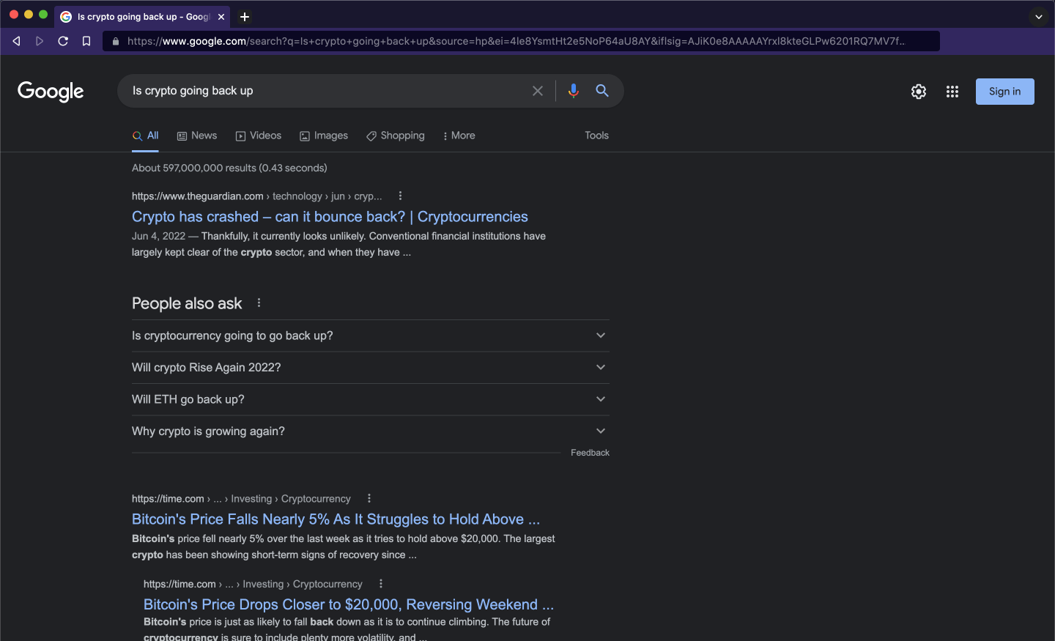This screenshot has height=641, width=1055.
Task: Open a new browser tab
Action: 245,17
